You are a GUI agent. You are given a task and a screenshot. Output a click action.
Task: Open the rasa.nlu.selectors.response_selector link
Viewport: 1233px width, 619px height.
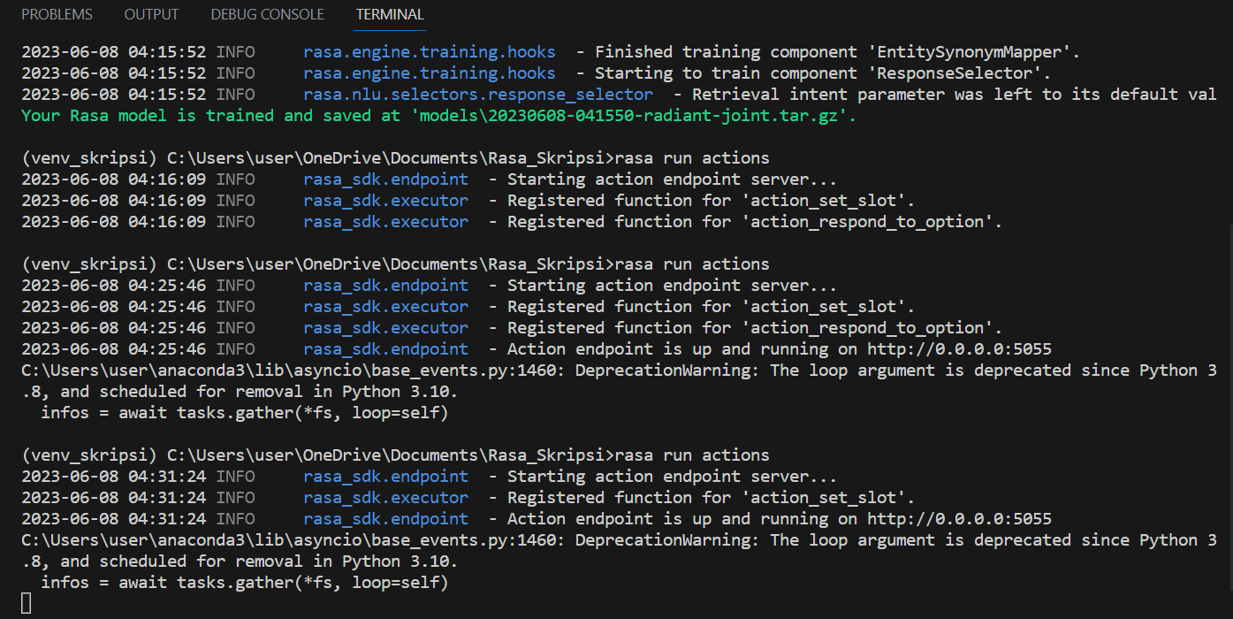478,94
